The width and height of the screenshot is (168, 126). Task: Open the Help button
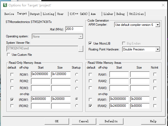point(153,121)
